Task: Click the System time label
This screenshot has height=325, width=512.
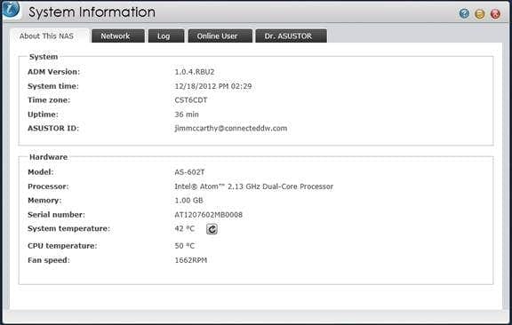Action: (x=53, y=86)
